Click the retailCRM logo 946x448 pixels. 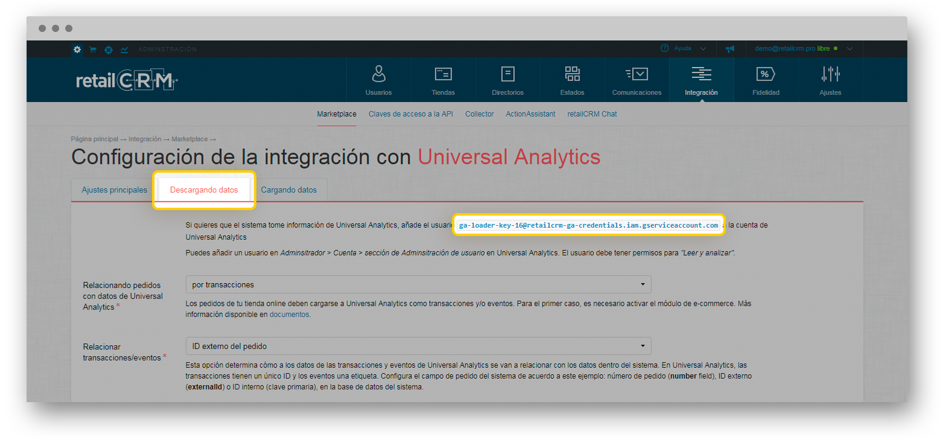pyautogui.click(x=127, y=80)
